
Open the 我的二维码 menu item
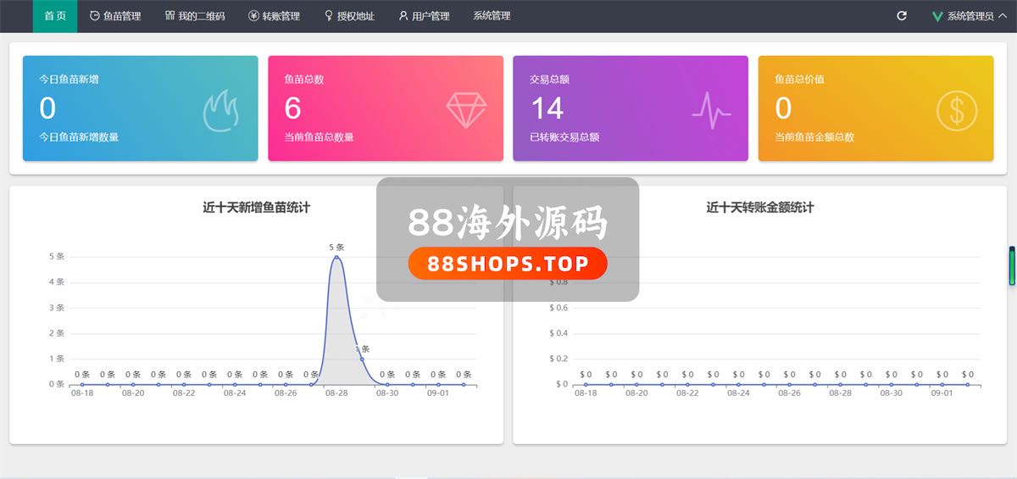coord(195,16)
